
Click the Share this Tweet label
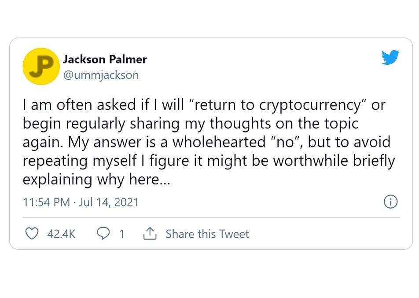[x=207, y=234]
